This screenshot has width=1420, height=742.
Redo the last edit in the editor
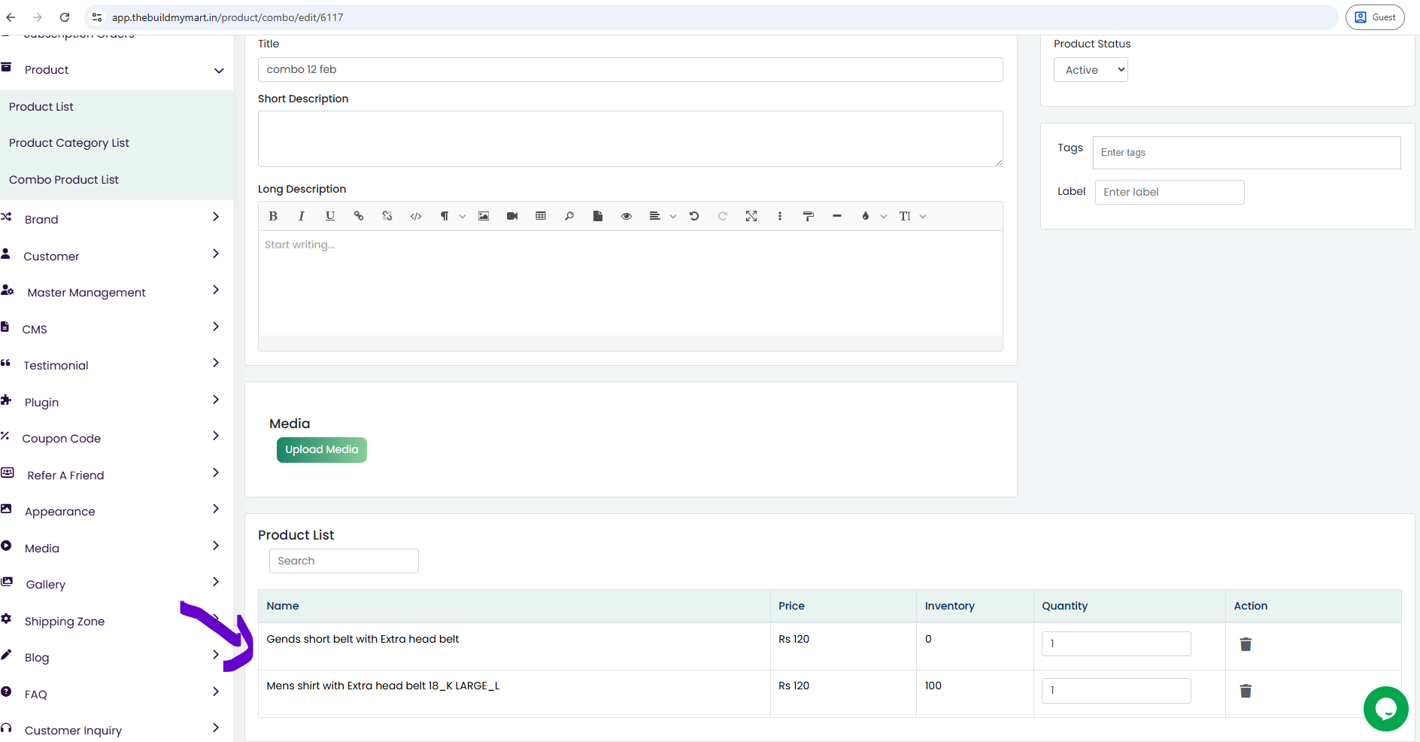[723, 216]
